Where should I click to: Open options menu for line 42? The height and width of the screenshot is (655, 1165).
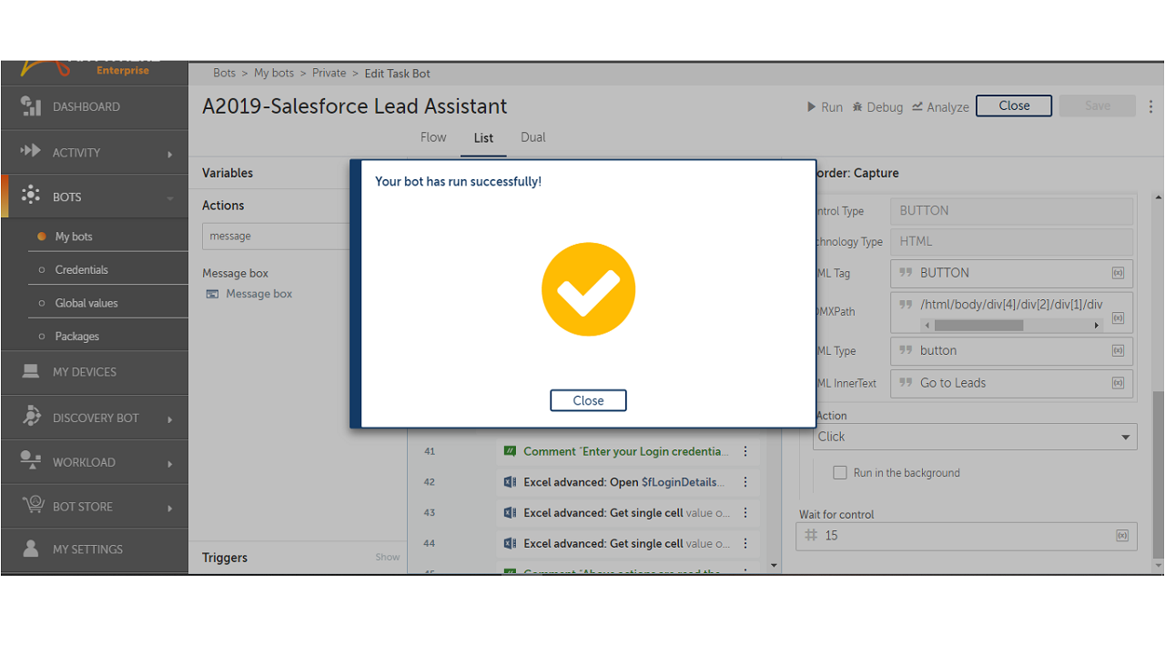pyautogui.click(x=745, y=482)
